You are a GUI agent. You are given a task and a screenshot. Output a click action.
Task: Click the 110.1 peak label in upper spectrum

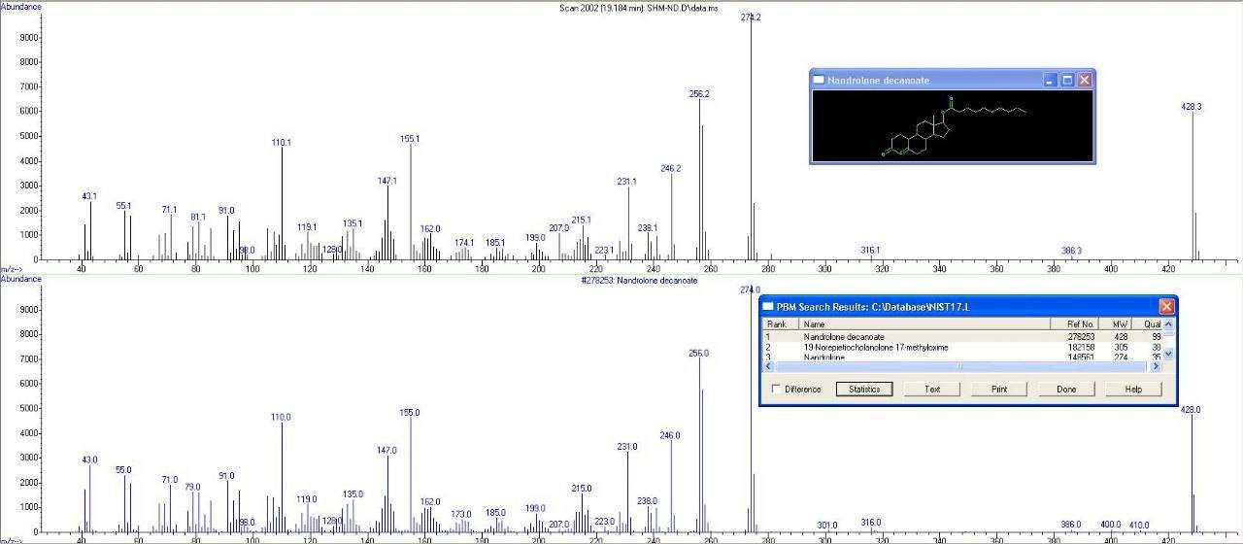pyautogui.click(x=282, y=142)
